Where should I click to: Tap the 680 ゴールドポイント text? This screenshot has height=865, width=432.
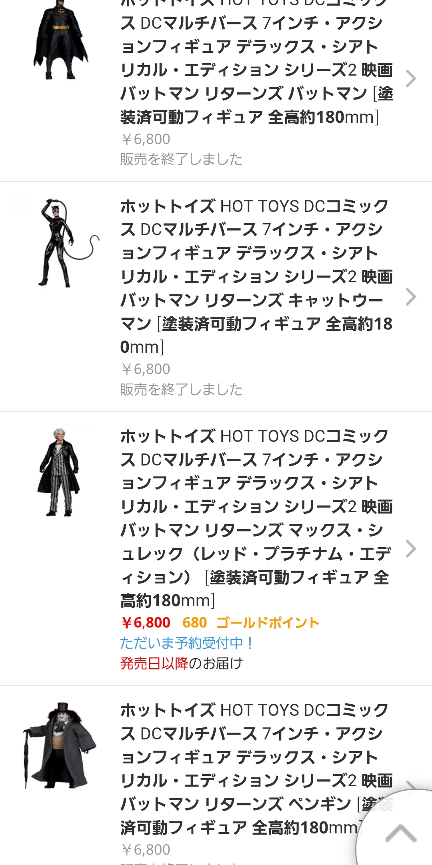coord(251,623)
